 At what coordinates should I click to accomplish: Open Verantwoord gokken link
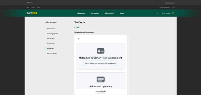click(x=165, y=7)
